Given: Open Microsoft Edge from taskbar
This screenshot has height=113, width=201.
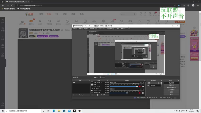Looking at the screenshot, I should click(54, 111).
